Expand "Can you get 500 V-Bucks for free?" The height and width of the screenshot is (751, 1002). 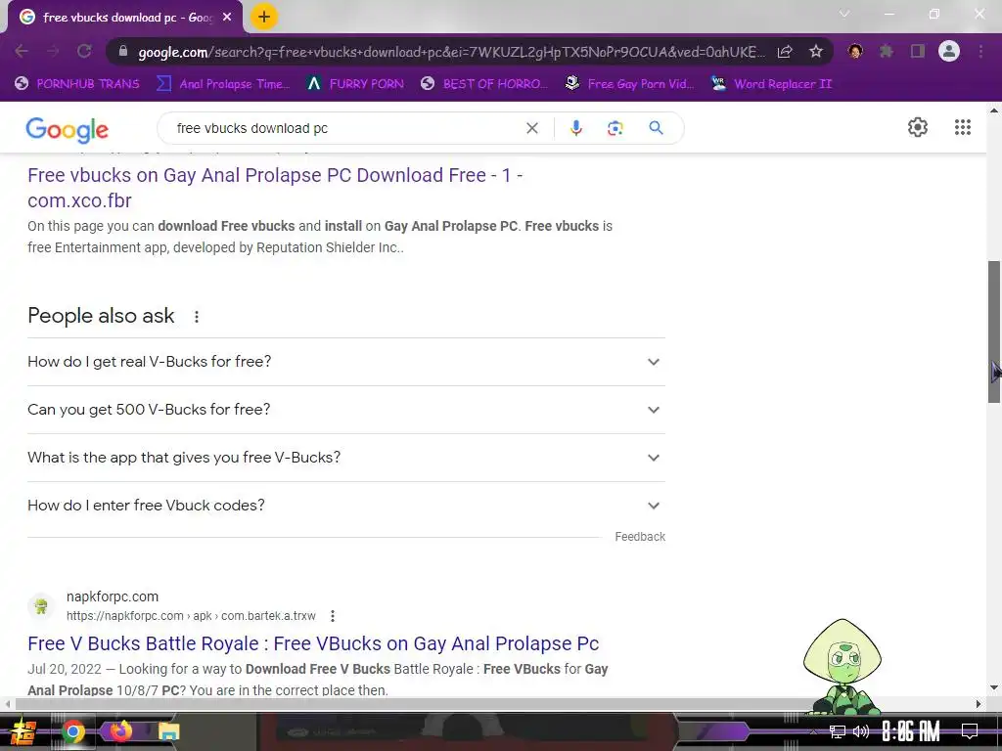click(345, 410)
